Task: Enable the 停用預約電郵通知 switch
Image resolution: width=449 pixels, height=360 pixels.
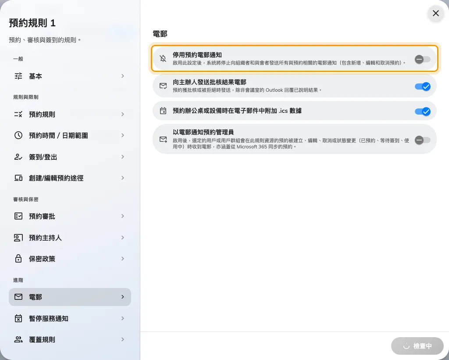Action: coord(423,59)
